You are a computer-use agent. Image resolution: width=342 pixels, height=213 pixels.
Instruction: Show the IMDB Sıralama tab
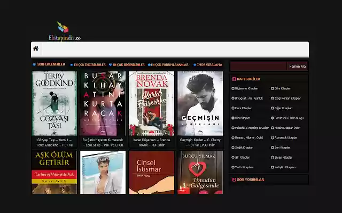point(209,65)
